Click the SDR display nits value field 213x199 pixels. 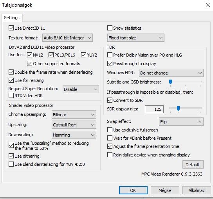tap(154, 109)
